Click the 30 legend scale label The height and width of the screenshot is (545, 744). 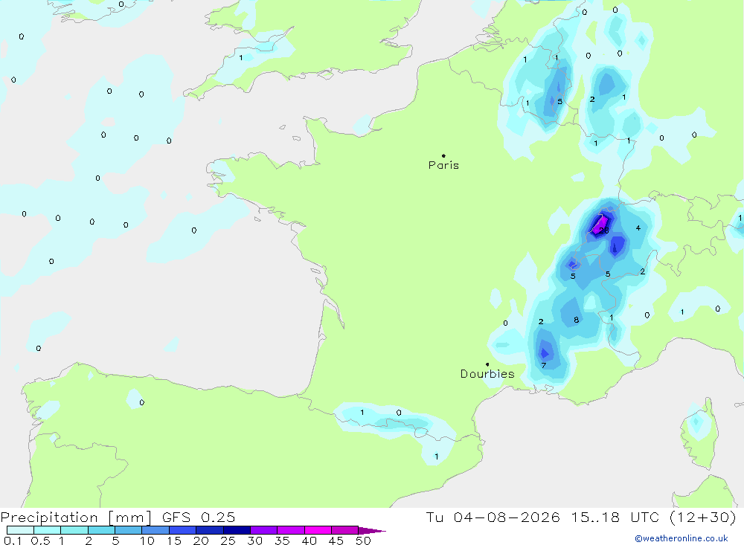tap(255, 541)
